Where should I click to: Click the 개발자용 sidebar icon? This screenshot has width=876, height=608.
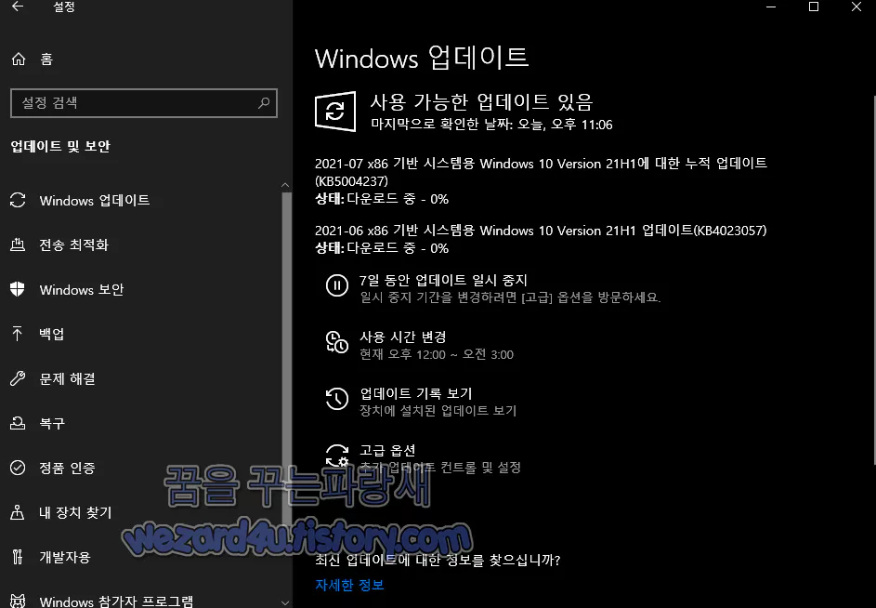(x=20, y=557)
